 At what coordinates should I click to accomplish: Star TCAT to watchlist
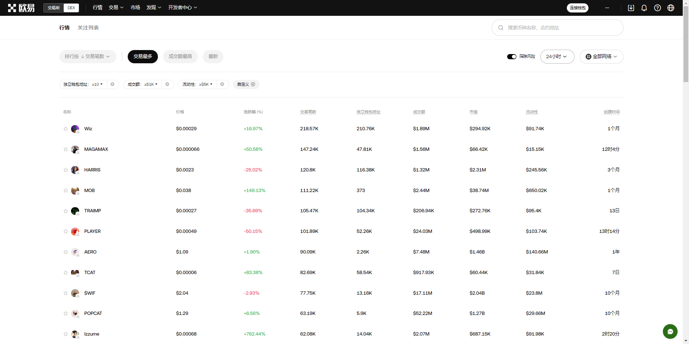tap(66, 273)
